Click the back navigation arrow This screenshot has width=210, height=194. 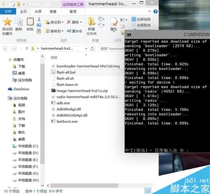[5, 49]
